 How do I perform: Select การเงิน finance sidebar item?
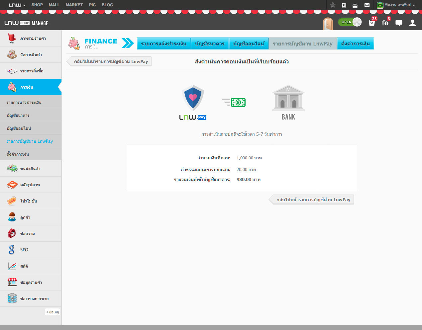[31, 87]
